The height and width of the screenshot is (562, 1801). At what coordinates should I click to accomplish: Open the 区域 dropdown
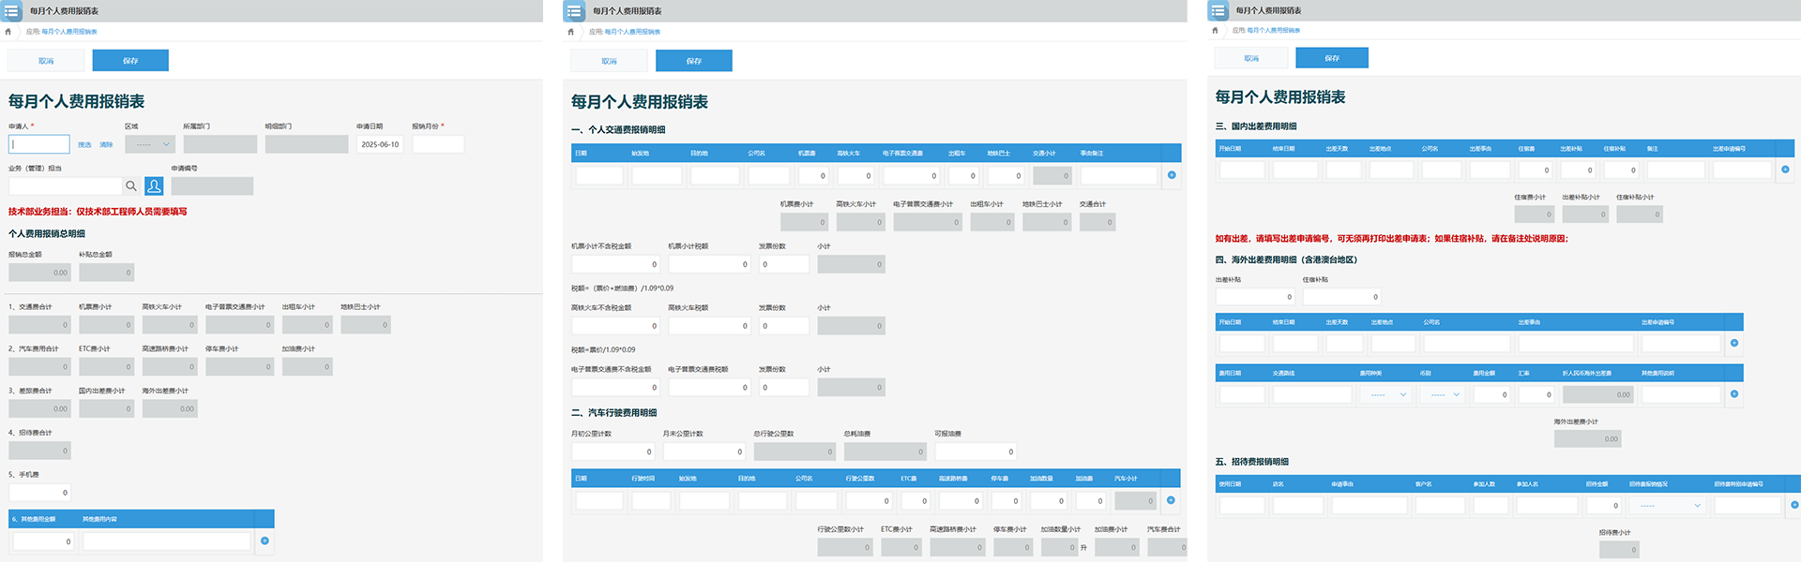(150, 144)
